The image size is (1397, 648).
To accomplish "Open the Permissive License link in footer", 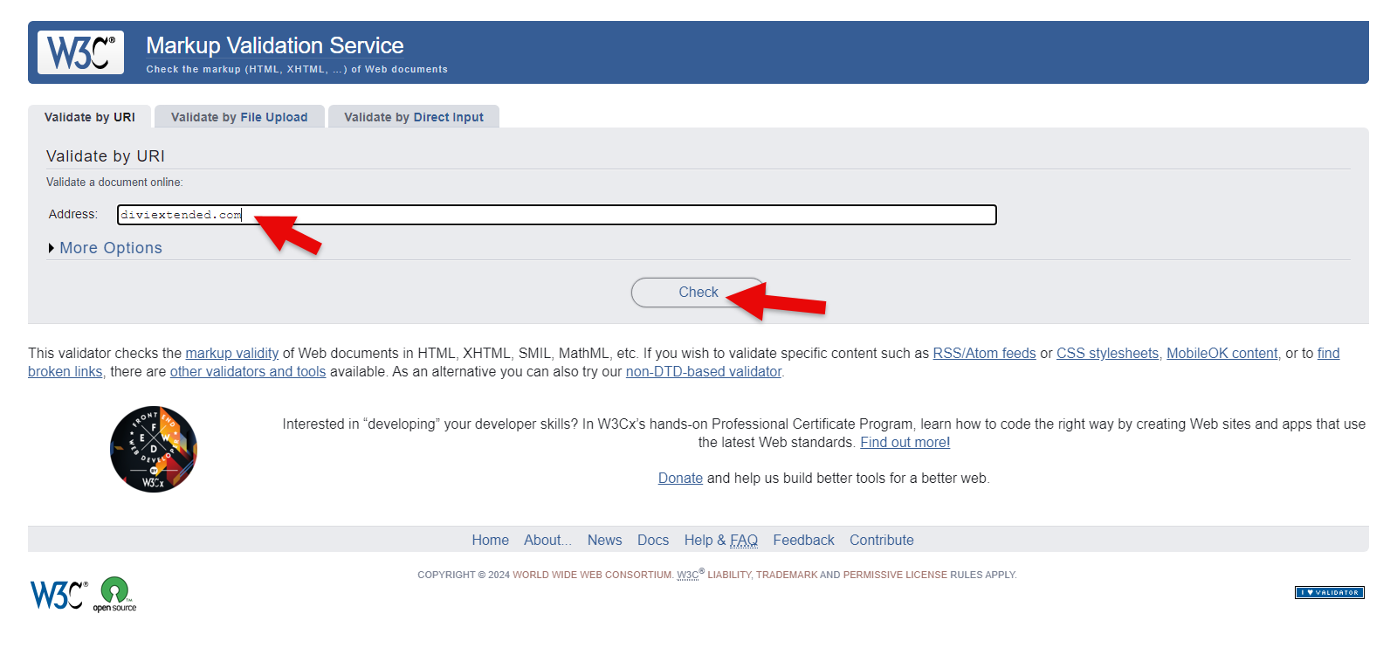I will pyautogui.click(x=895, y=575).
